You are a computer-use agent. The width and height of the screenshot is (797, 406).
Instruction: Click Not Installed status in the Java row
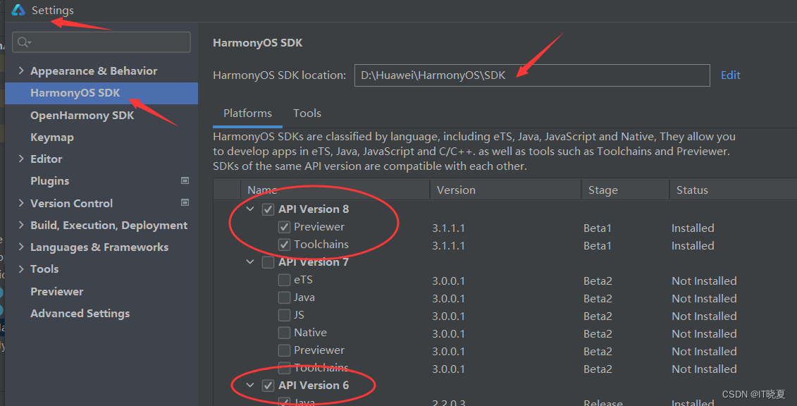[704, 299]
